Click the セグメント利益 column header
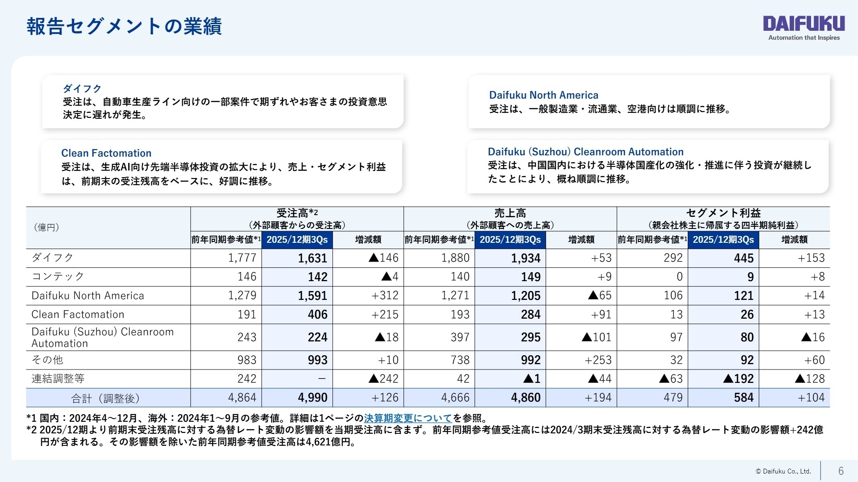Image resolution: width=858 pixels, height=482 pixels. tap(723, 218)
